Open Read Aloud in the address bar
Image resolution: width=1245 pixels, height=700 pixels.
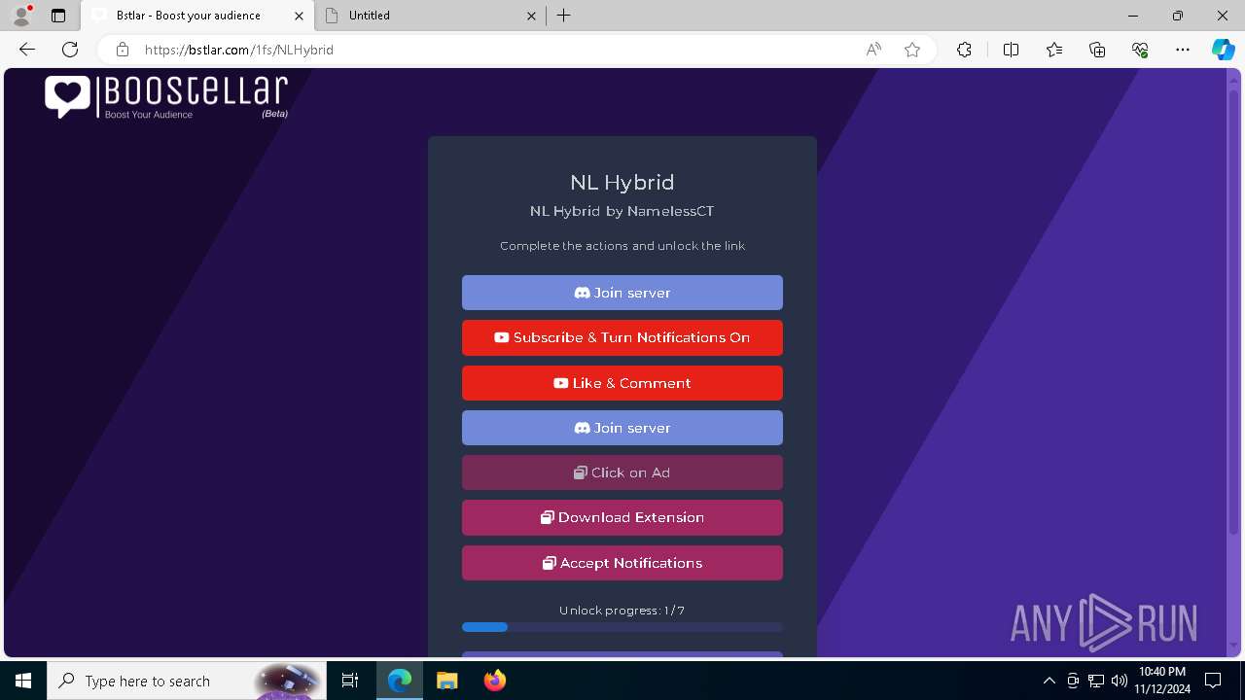click(873, 50)
